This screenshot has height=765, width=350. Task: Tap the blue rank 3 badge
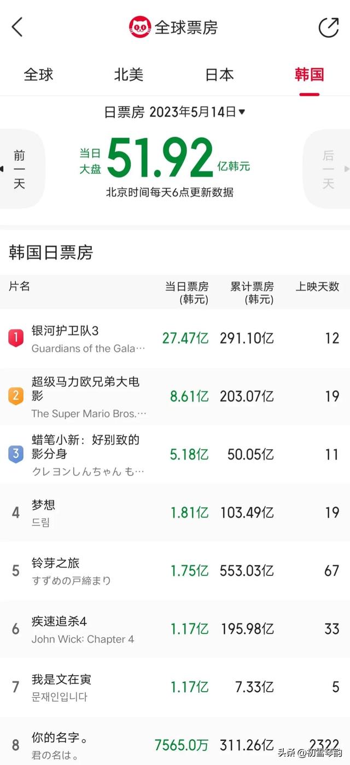click(x=15, y=454)
